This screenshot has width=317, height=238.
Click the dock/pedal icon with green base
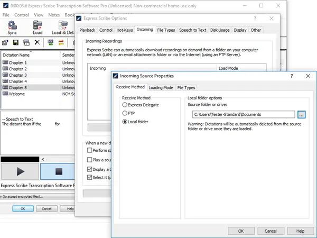51,42
